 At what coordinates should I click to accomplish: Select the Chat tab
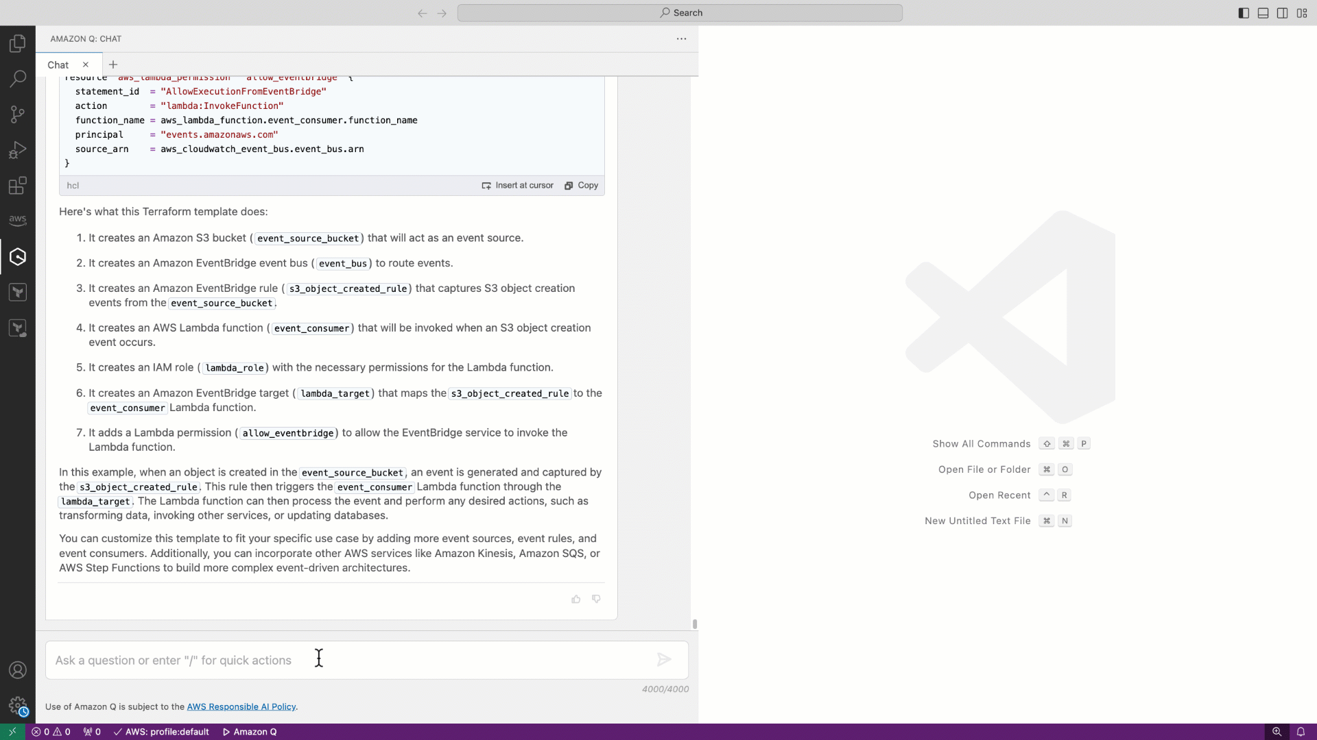pyautogui.click(x=58, y=65)
